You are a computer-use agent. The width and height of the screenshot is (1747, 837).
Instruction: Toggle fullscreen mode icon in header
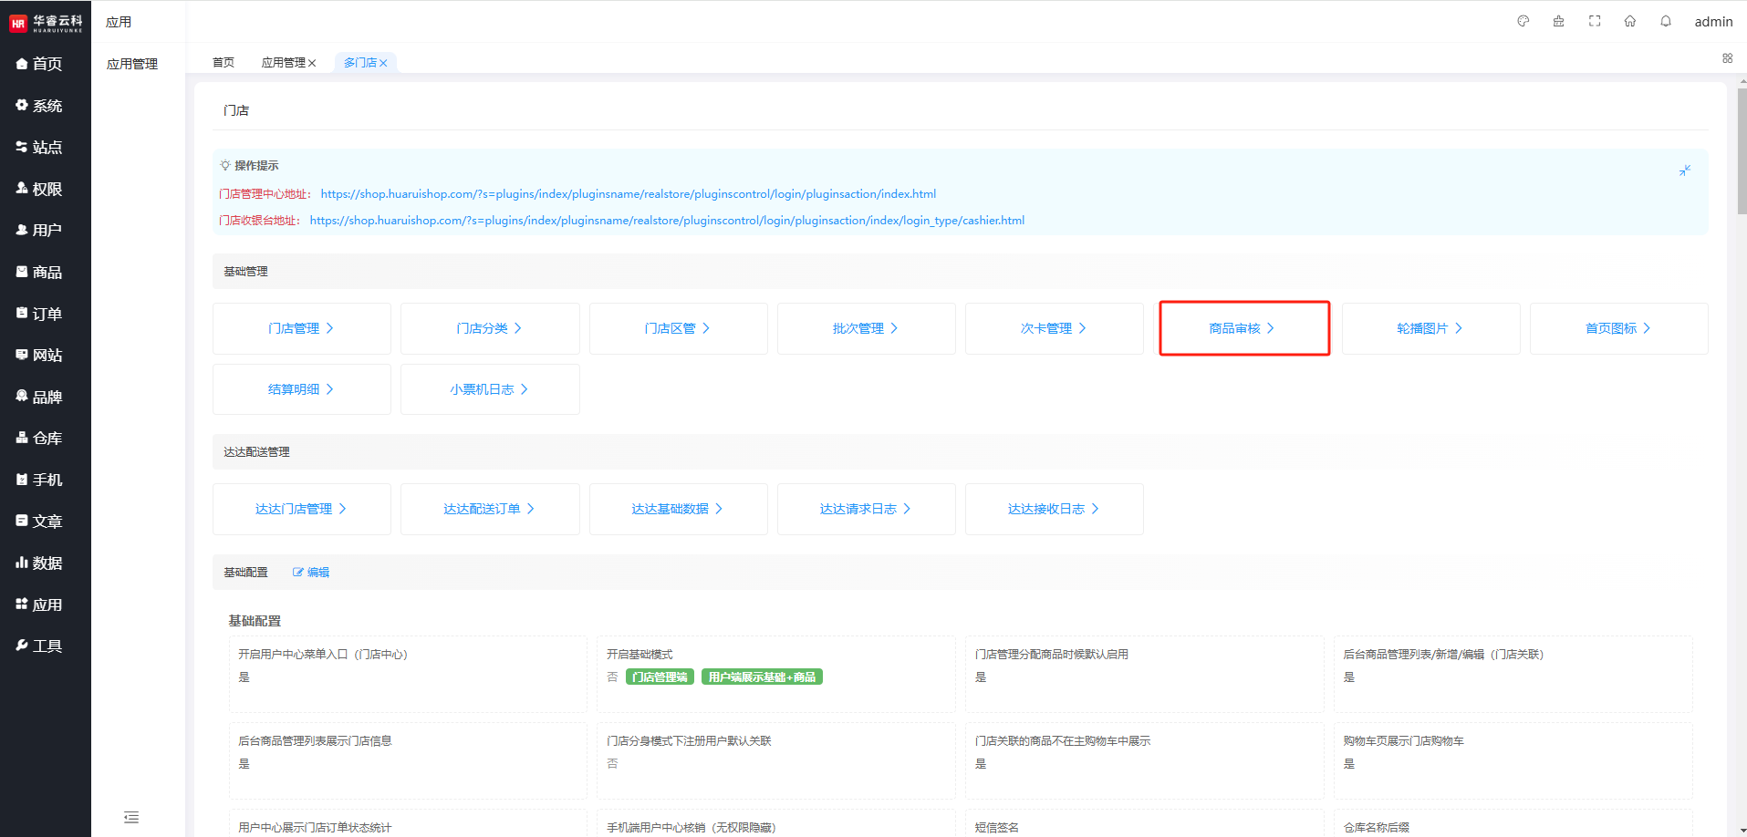1595,21
